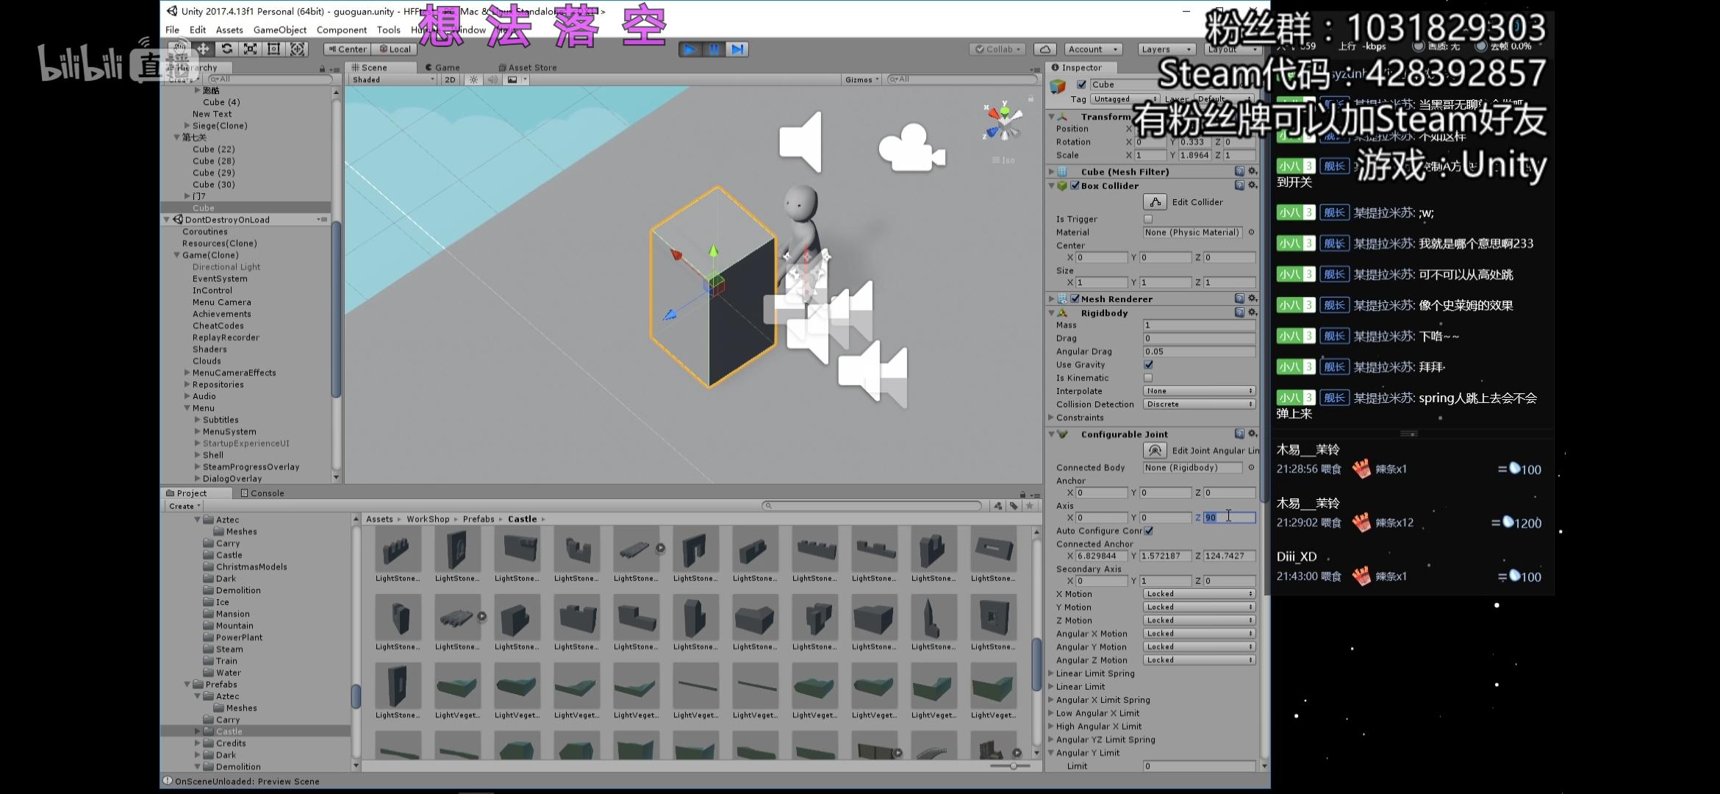Select the Scale tool in toolbar
Screen dimensions: 1720x794
point(250,49)
